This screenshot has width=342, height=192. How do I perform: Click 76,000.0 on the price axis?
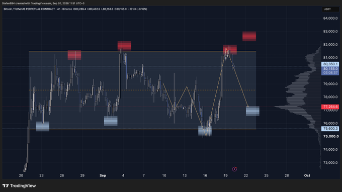click(x=330, y=123)
